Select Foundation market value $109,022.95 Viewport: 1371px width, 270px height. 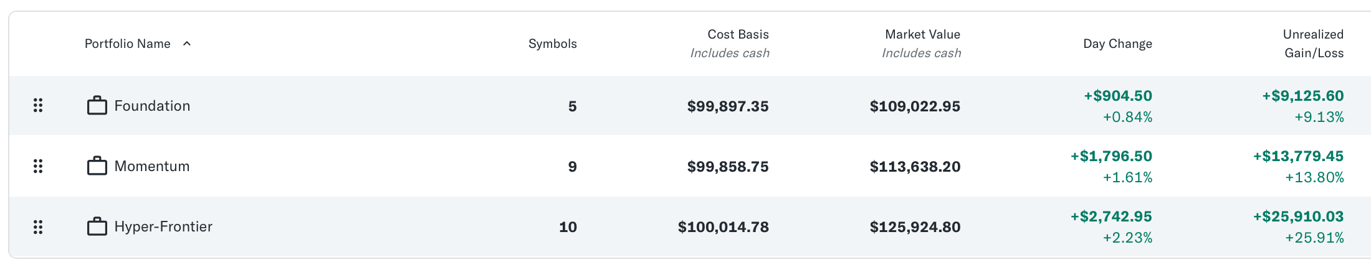[x=915, y=106]
